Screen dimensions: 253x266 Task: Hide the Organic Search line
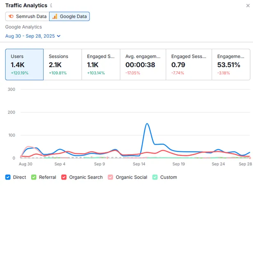[64, 177]
